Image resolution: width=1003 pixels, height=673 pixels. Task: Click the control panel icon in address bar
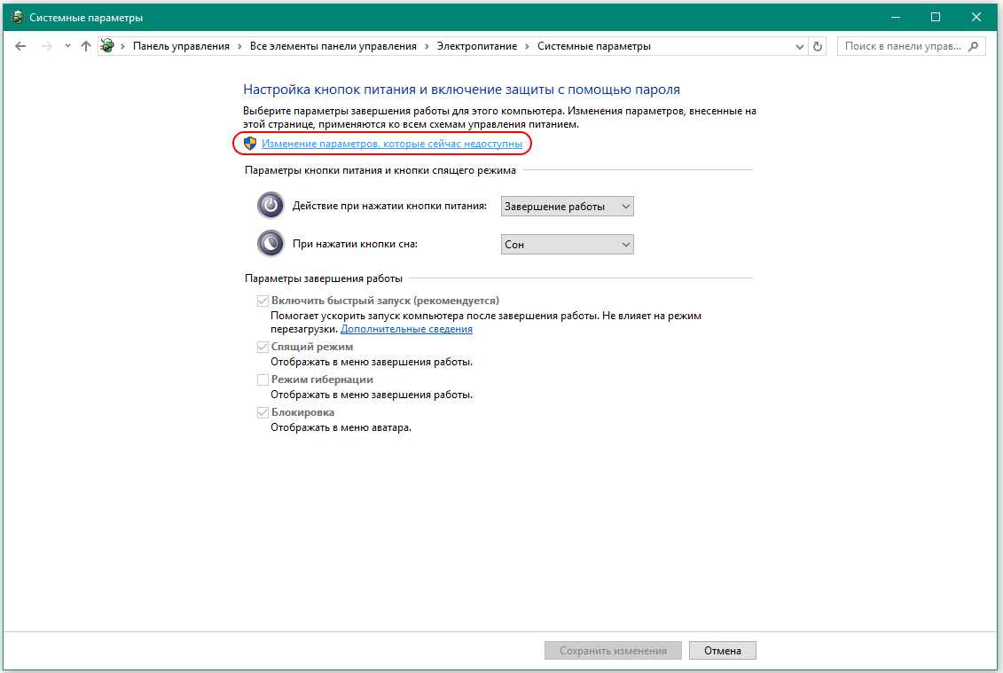pyautogui.click(x=106, y=46)
